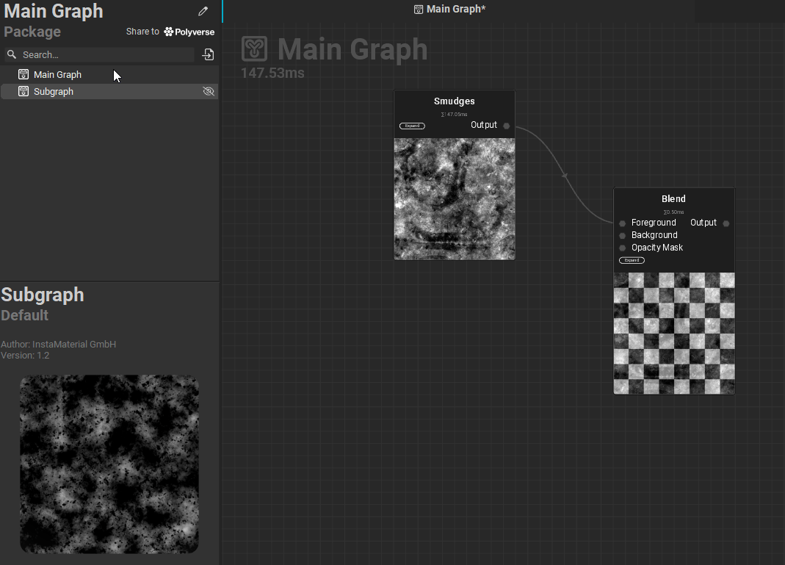Click the graph icon beside Subgraph row
The width and height of the screenshot is (785, 565).
[23, 91]
